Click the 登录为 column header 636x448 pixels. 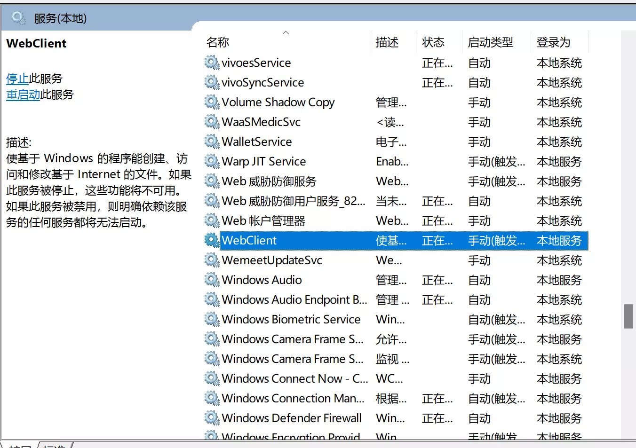(553, 42)
